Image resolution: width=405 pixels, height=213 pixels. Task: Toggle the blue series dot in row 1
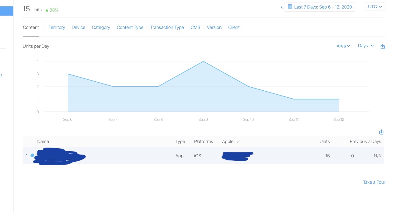click(32, 155)
